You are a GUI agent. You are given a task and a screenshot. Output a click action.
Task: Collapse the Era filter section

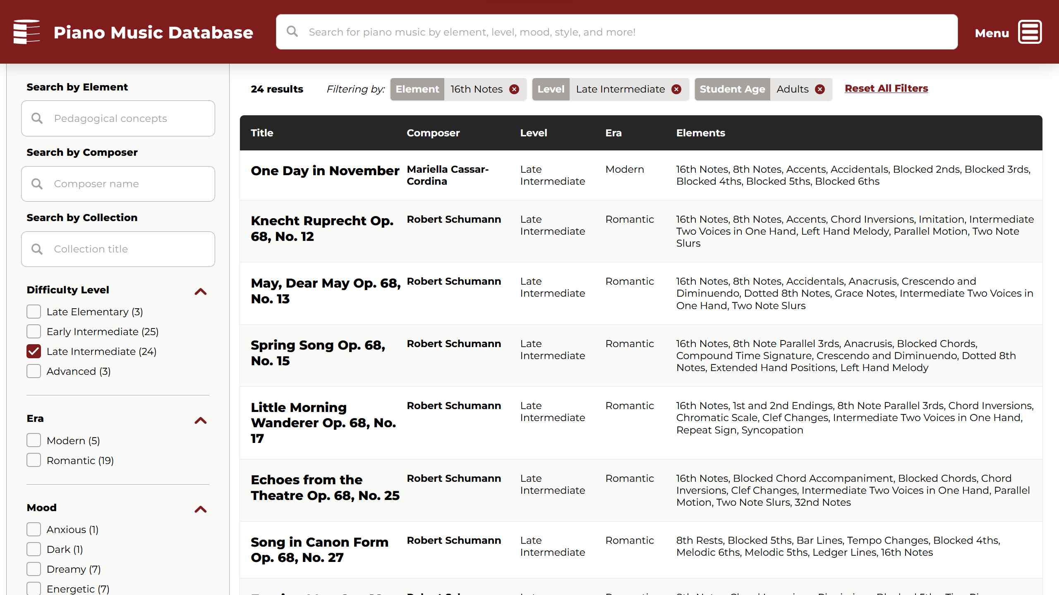point(201,420)
